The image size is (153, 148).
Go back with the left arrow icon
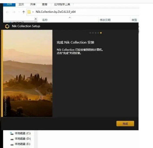click(7, 12)
